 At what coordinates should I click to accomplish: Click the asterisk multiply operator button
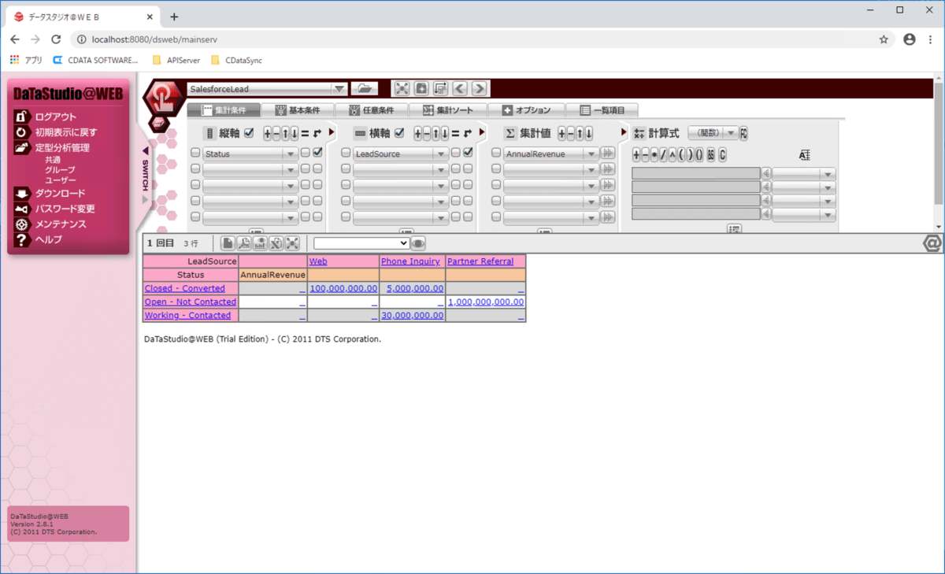(x=654, y=155)
